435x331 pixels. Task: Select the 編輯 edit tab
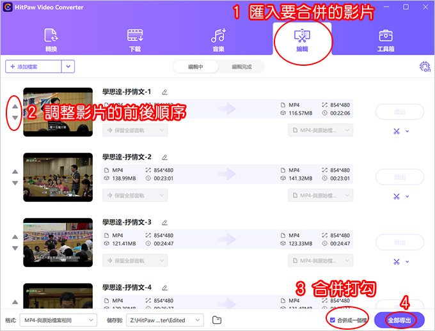pos(302,40)
